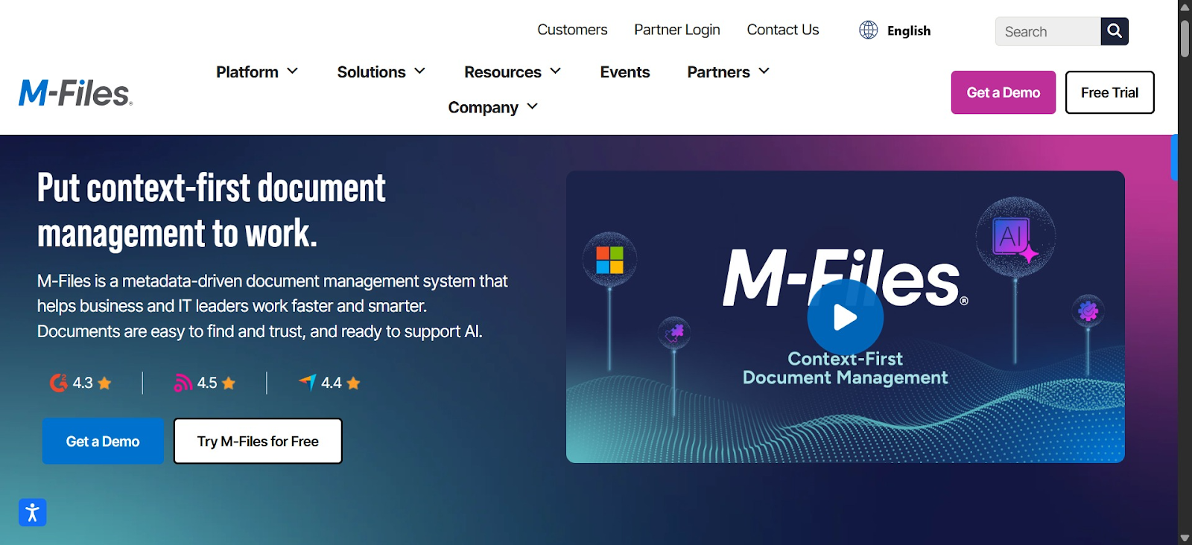Click Try M-Files for Free button
Viewport: 1192px width, 545px height.
pos(258,442)
